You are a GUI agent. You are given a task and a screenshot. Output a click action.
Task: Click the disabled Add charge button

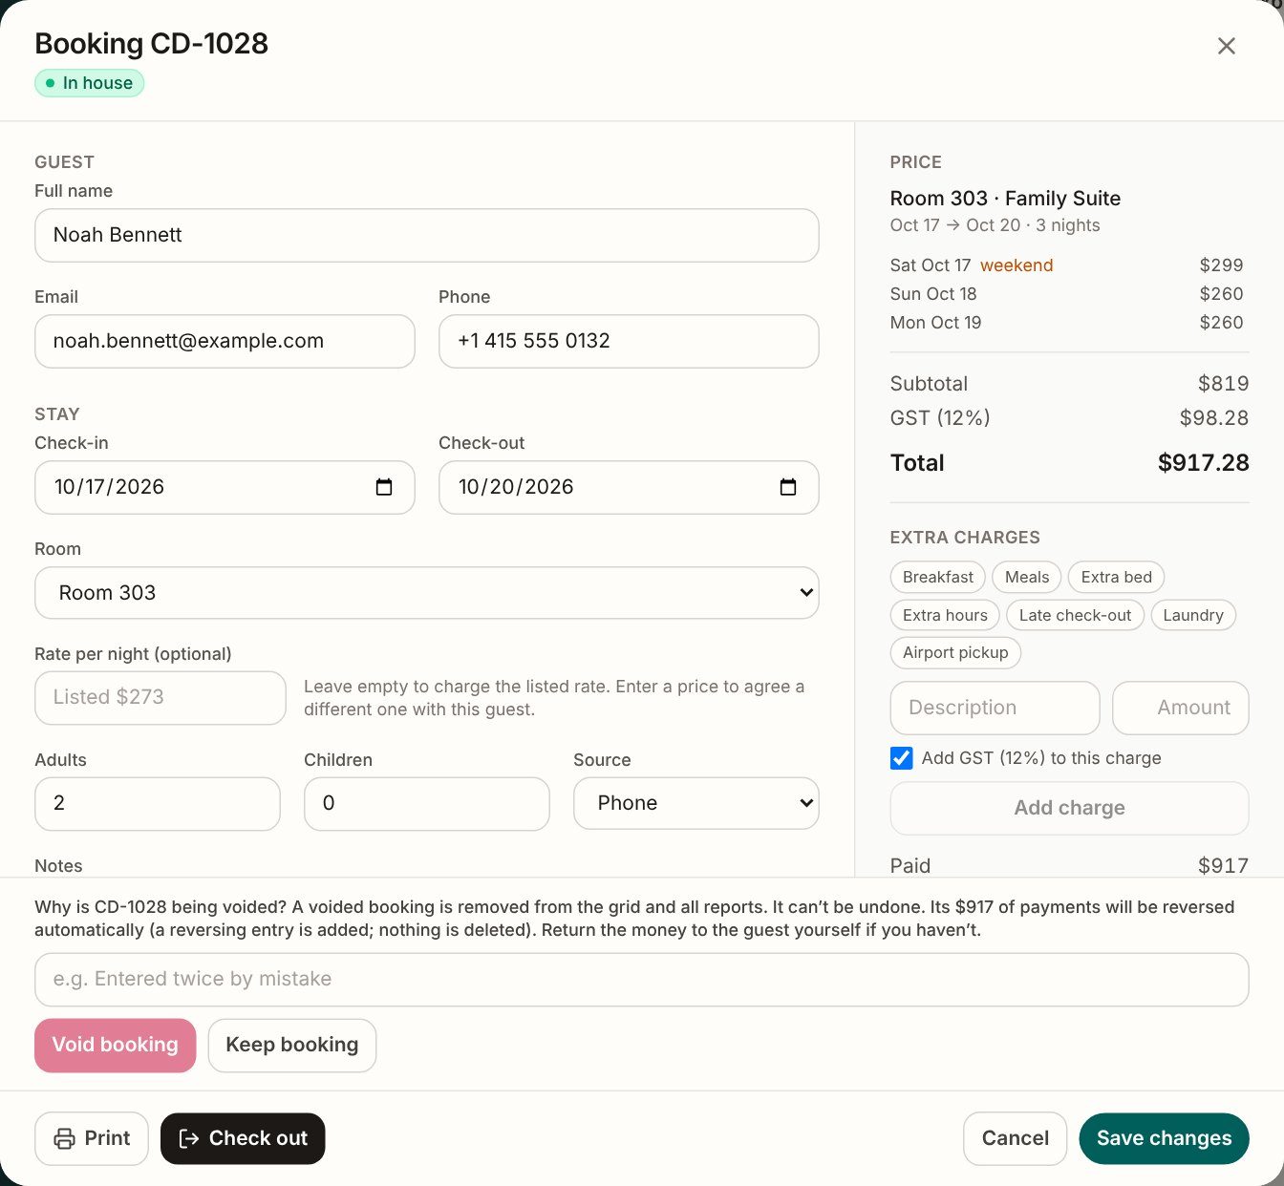[x=1069, y=808]
